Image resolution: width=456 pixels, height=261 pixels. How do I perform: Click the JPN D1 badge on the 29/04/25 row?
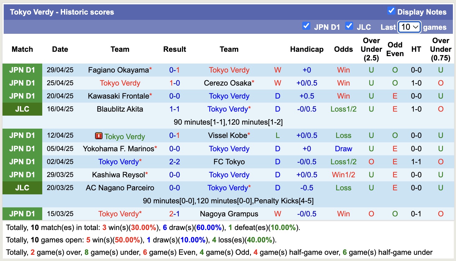(x=22, y=70)
